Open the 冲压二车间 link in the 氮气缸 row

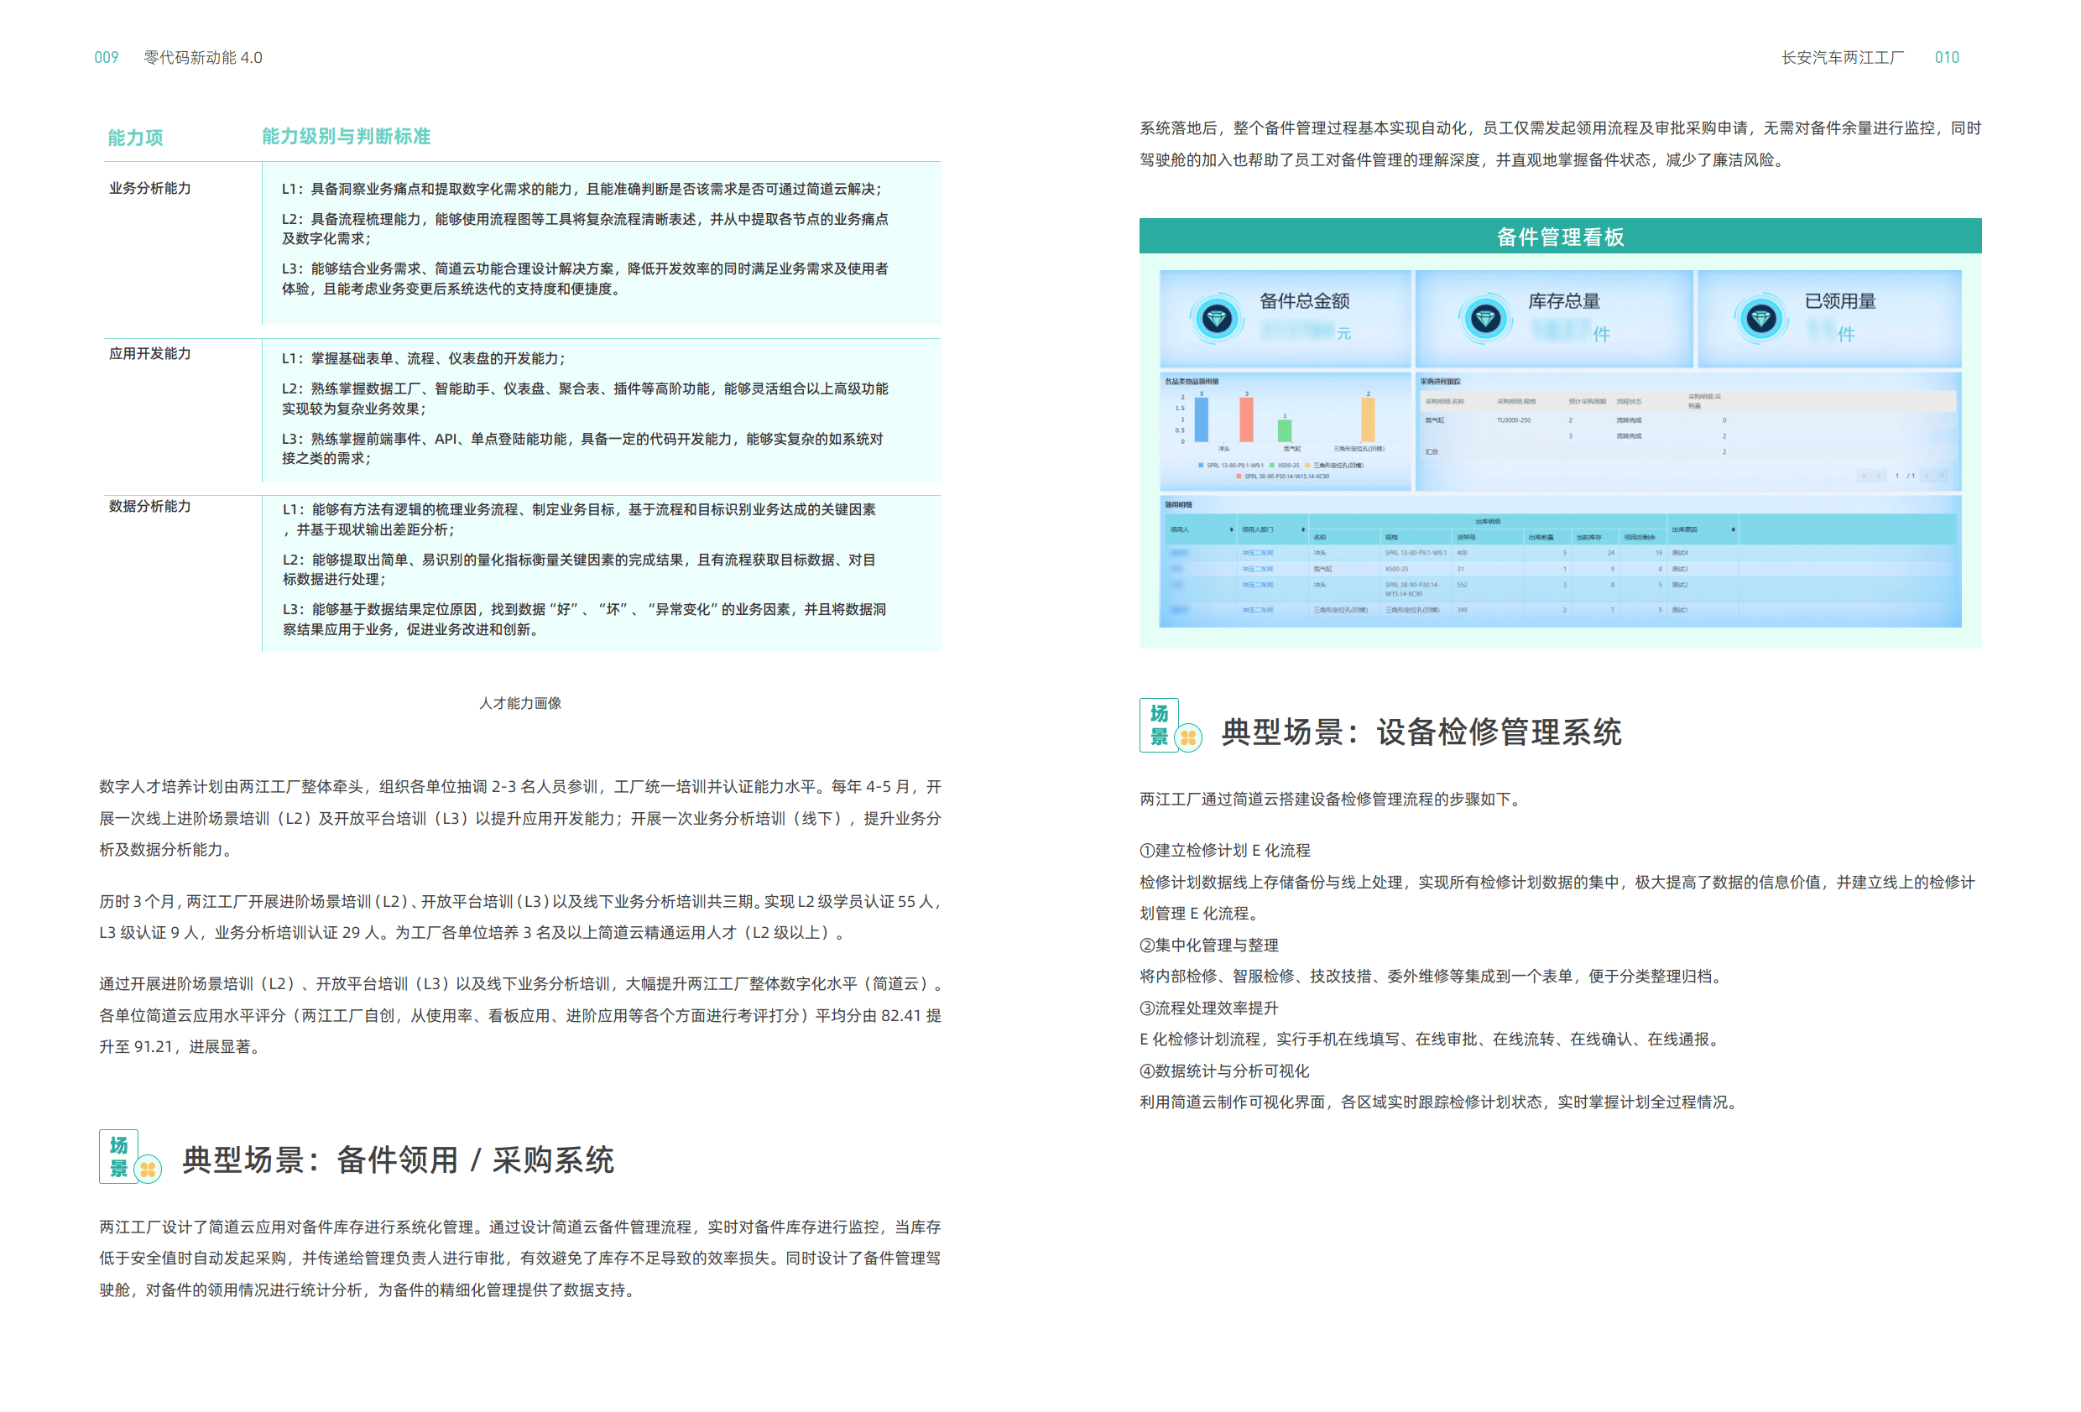pyautogui.click(x=1259, y=568)
